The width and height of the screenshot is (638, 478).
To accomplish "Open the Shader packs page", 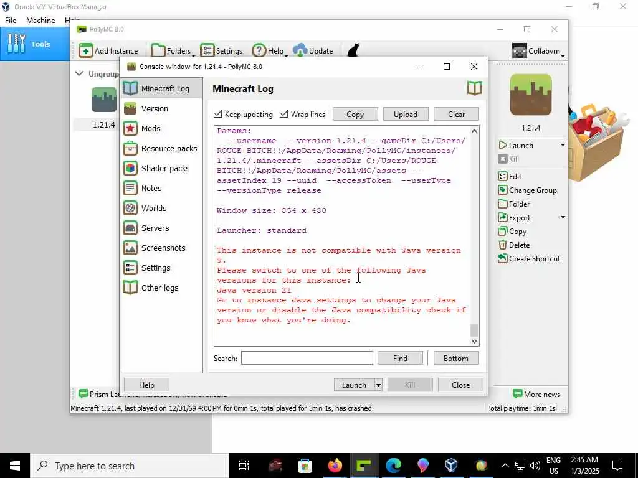I will coord(161,168).
